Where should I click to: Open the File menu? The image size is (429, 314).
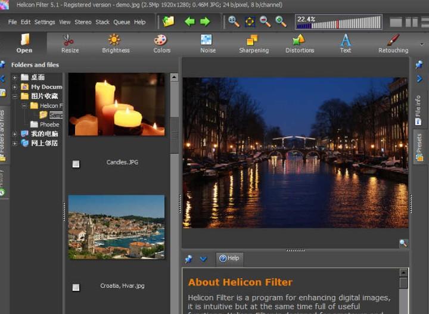[x=13, y=22]
